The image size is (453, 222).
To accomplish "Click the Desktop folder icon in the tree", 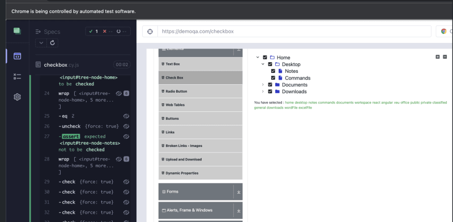I will click(x=277, y=64).
